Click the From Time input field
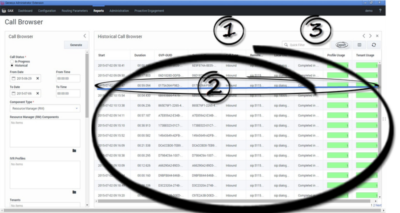Image resolution: width=400 pixels, height=213 pixels. click(x=68, y=78)
